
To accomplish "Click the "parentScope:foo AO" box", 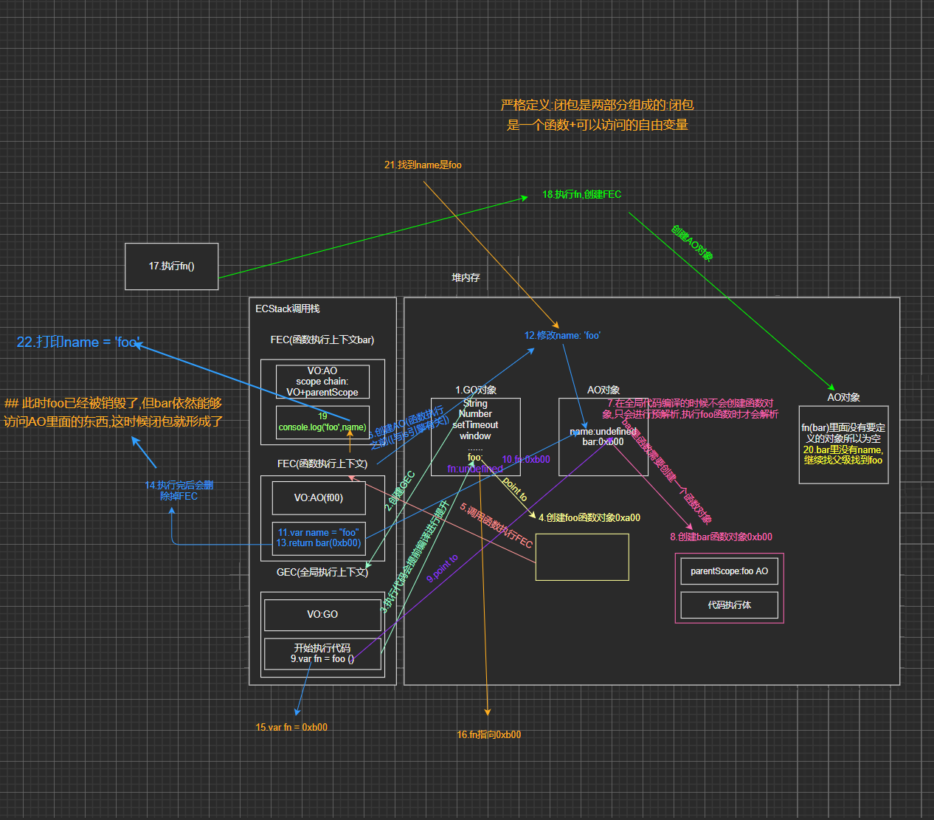I will (x=729, y=571).
